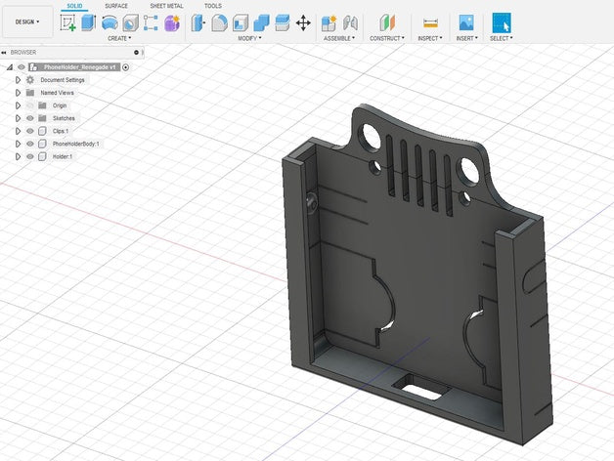Click the Clips:1 component icon
614x461 pixels.
coord(42,131)
